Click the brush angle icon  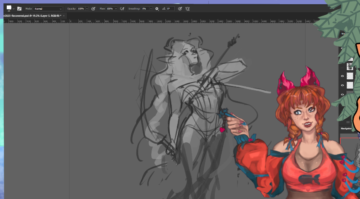click(x=164, y=9)
